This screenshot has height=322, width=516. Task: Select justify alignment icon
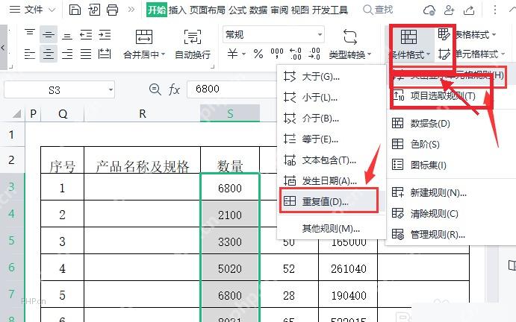tap(86, 54)
